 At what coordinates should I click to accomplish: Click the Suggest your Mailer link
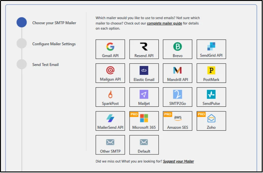[179, 161]
